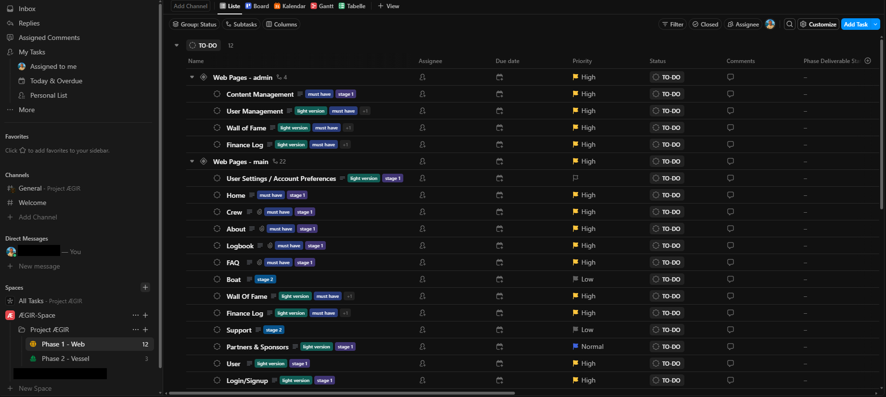Click the search magnifier icon in toolbar
Screen dimensions: 886x397
(x=789, y=24)
